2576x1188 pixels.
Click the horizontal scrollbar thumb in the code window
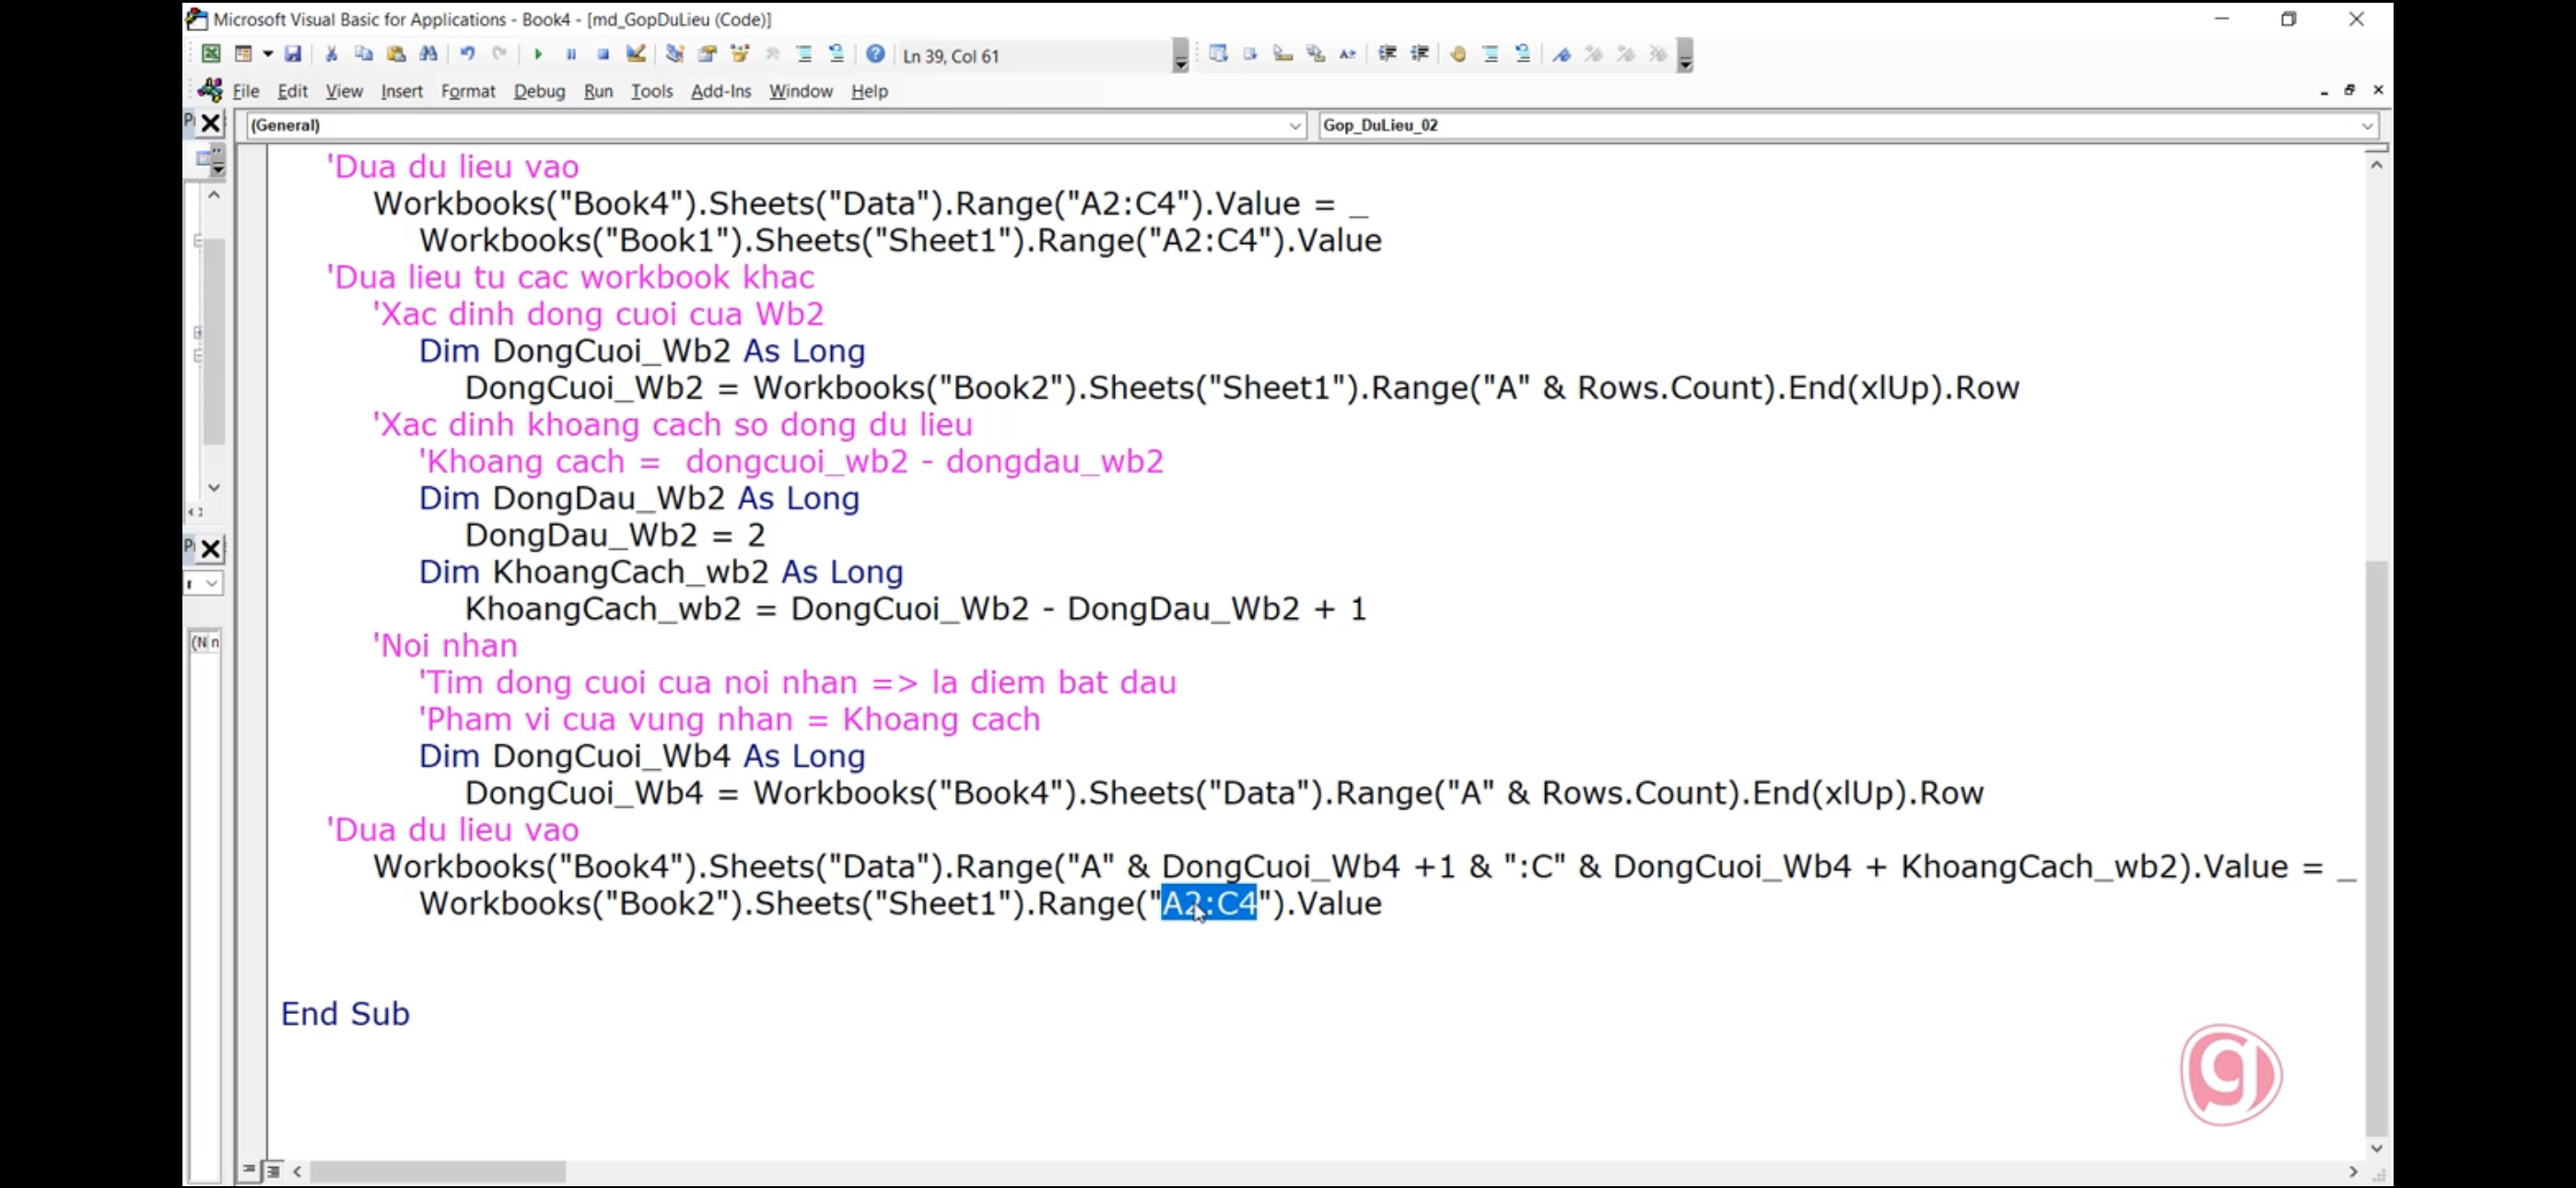click(x=437, y=1171)
